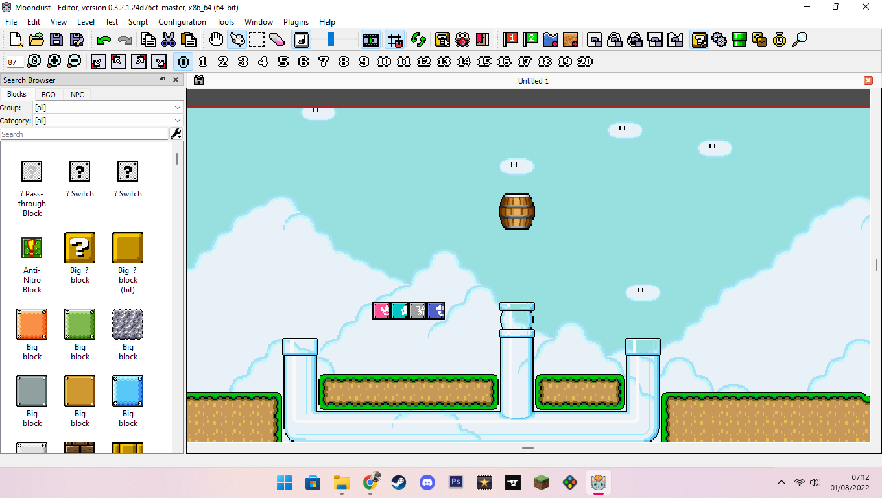Adjust the toolbar slider handle
The image size is (882, 498).
(x=331, y=40)
